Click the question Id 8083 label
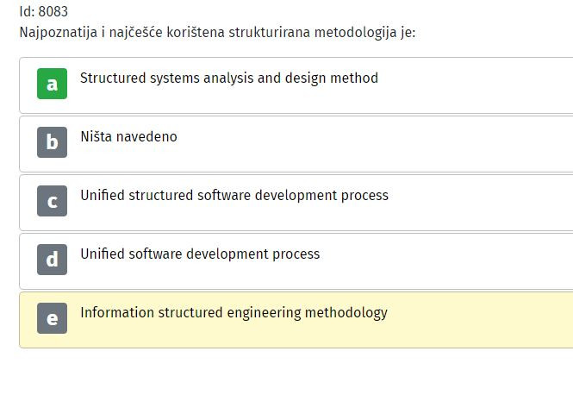The image size is (573, 420). pyautogui.click(x=43, y=12)
